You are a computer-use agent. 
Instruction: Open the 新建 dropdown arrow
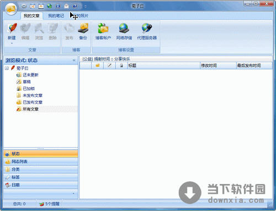pos(12,44)
